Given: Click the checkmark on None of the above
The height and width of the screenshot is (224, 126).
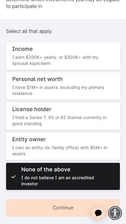Looking at the screenshot, I should [x=14, y=177].
